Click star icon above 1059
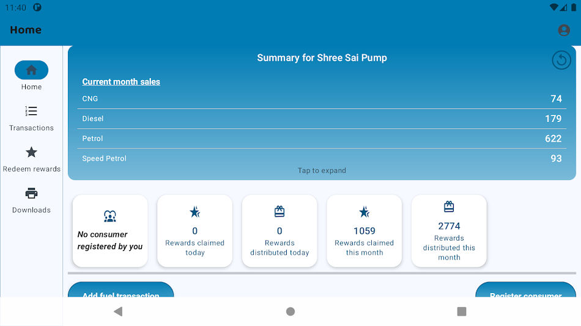Screen dimensions: 581x326 click(x=365, y=212)
